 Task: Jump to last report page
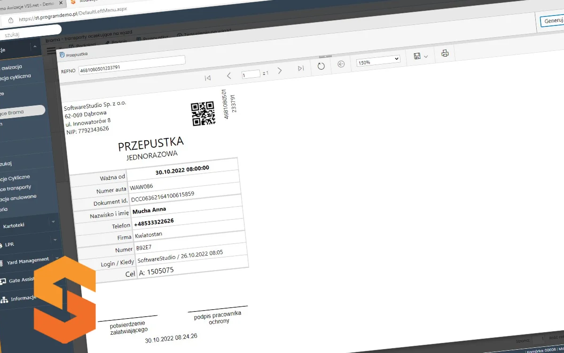pyautogui.click(x=301, y=69)
